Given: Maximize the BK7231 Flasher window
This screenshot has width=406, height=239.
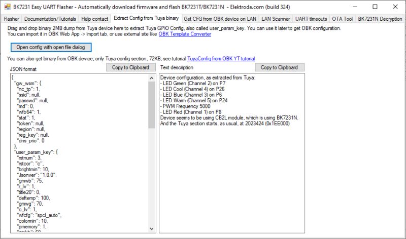Looking at the screenshot, I should pyautogui.click(x=375, y=7).
